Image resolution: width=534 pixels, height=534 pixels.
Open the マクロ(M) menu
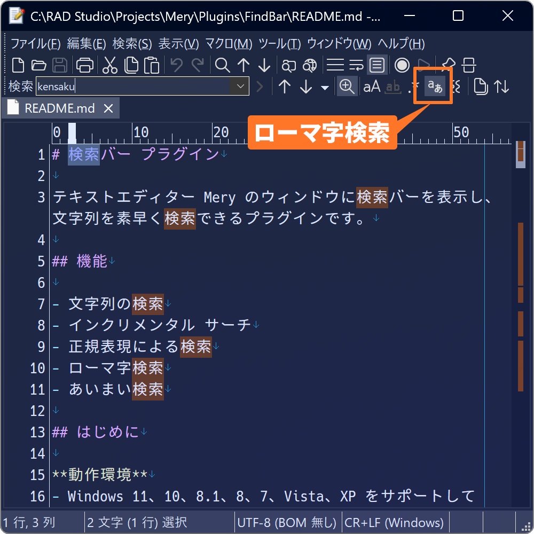point(229,44)
